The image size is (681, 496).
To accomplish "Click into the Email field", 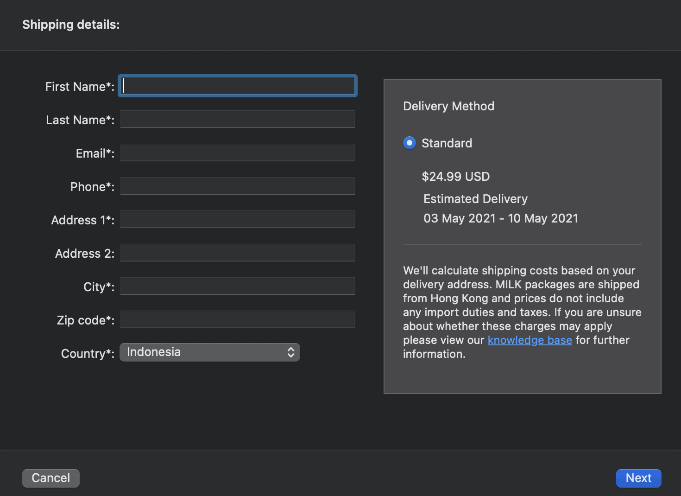I will pos(238,153).
